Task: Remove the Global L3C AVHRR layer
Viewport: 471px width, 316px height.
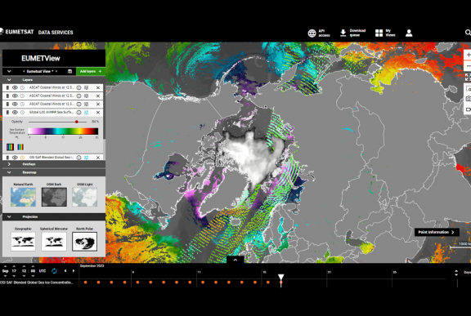Action: [x=98, y=113]
